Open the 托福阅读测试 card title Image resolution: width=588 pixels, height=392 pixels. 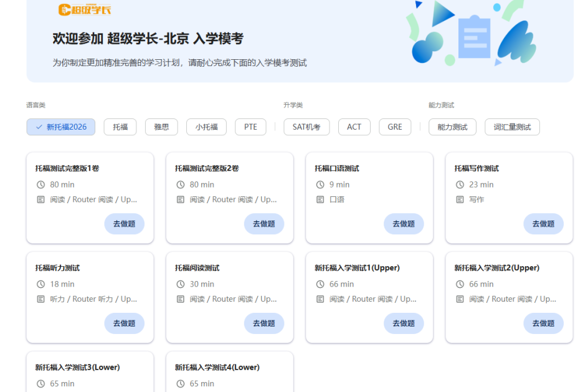(197, 268)
